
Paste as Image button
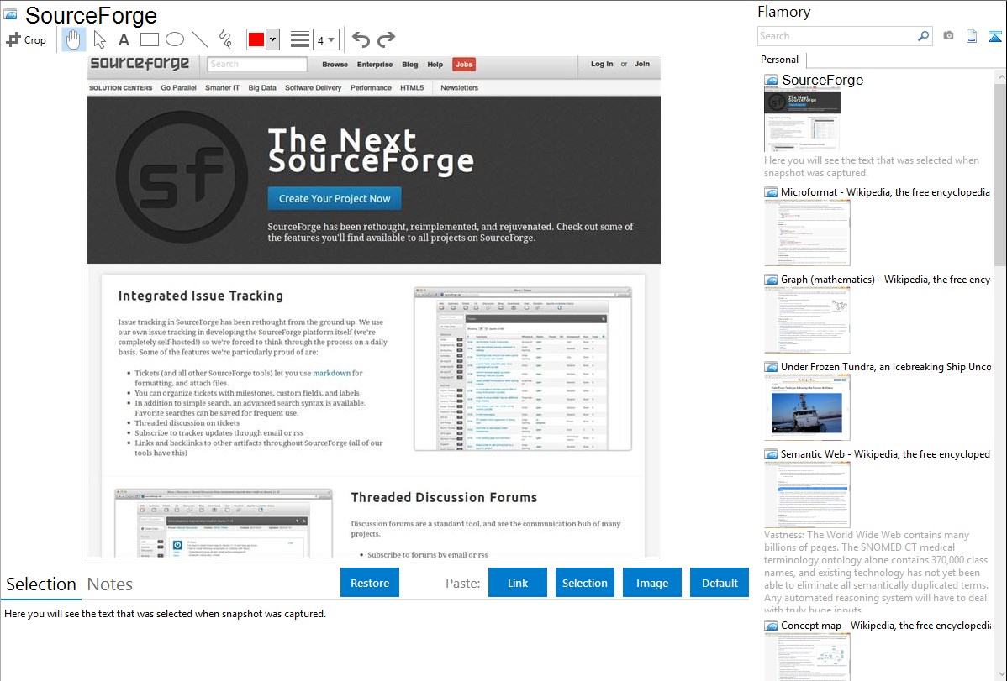651,583
